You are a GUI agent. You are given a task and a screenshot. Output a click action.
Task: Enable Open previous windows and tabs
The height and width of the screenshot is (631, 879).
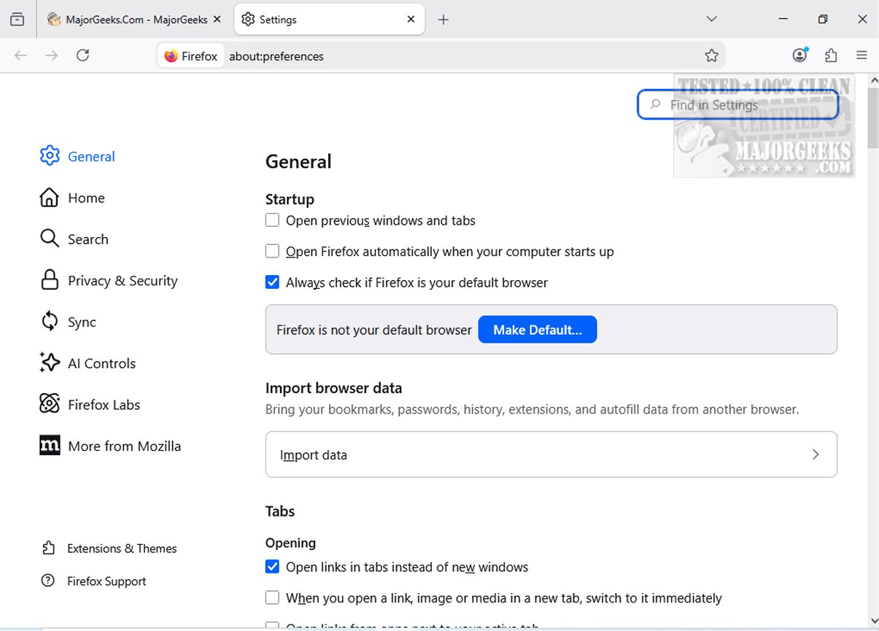[273, 220]
